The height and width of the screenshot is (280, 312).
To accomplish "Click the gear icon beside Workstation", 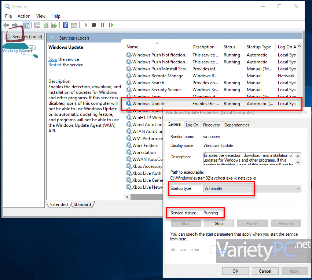I will (129, 152).
